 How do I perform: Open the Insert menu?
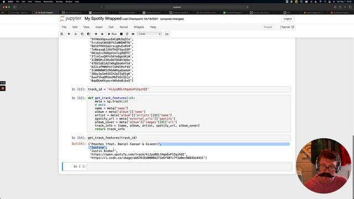99,27
